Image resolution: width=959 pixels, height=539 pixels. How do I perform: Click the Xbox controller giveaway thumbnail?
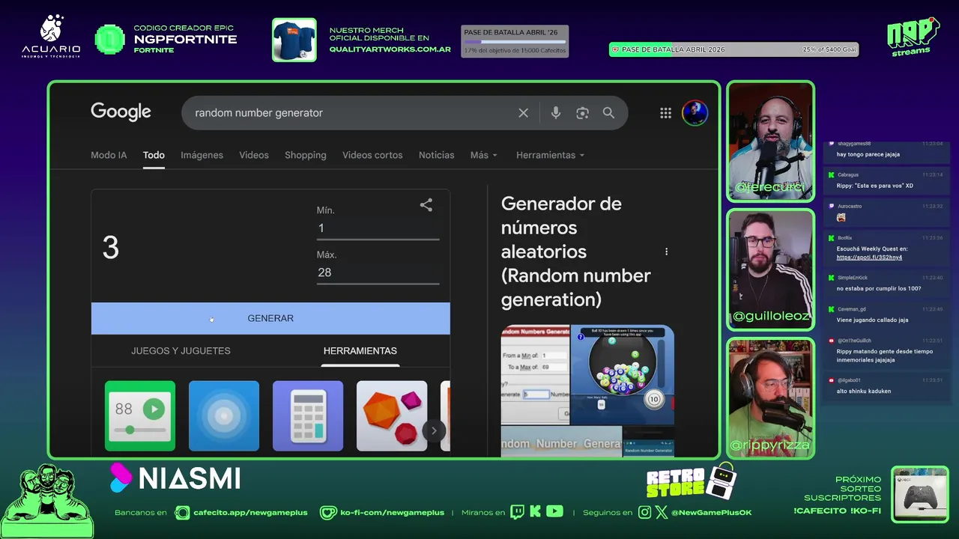[x=920, y=493]
